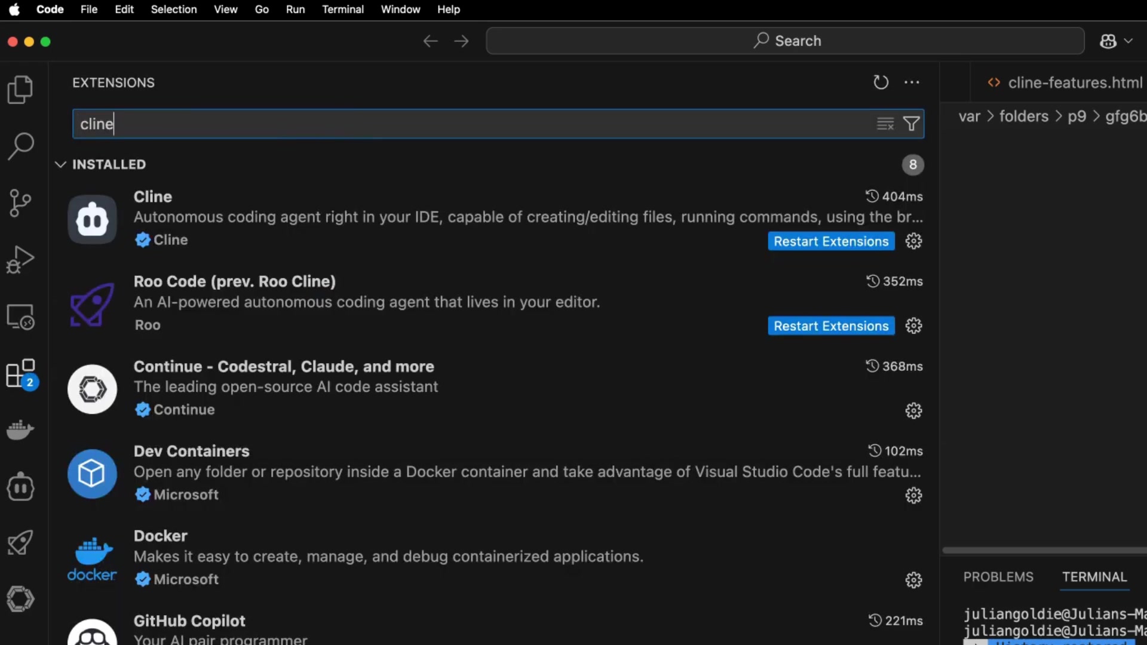The width and height of the screenshot is (1147, 645).
Task: Click the Docker whale logo
Action: point(92,559)
